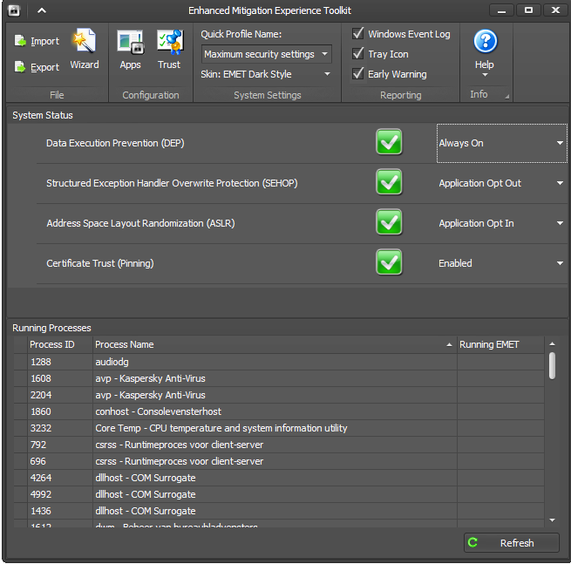This screenshot has height=564, width=571.
Task: Toggle Early Warning reporting
Action: (x=358, y=73)
